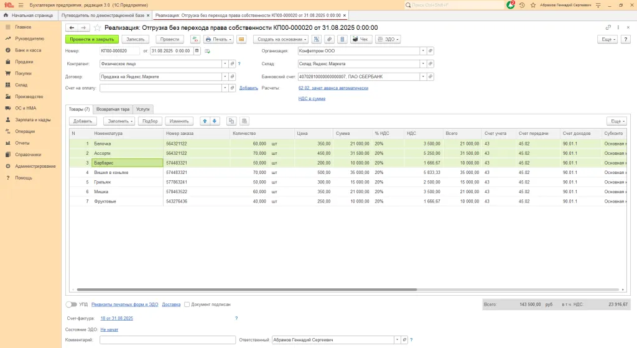The width and height of the screenshot is (637, 348).
Task: Switch to the Возвратная тара tab
Action: [113, 109]
